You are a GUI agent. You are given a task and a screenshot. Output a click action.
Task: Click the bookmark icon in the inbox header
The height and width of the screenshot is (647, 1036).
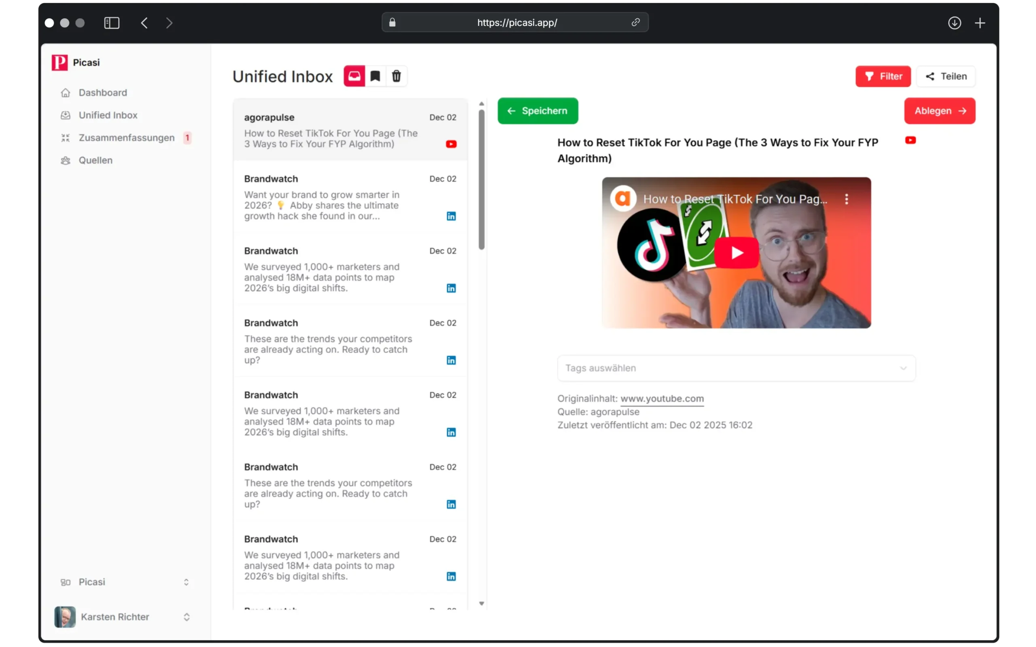pyautogui.click(x=375, y=76)
